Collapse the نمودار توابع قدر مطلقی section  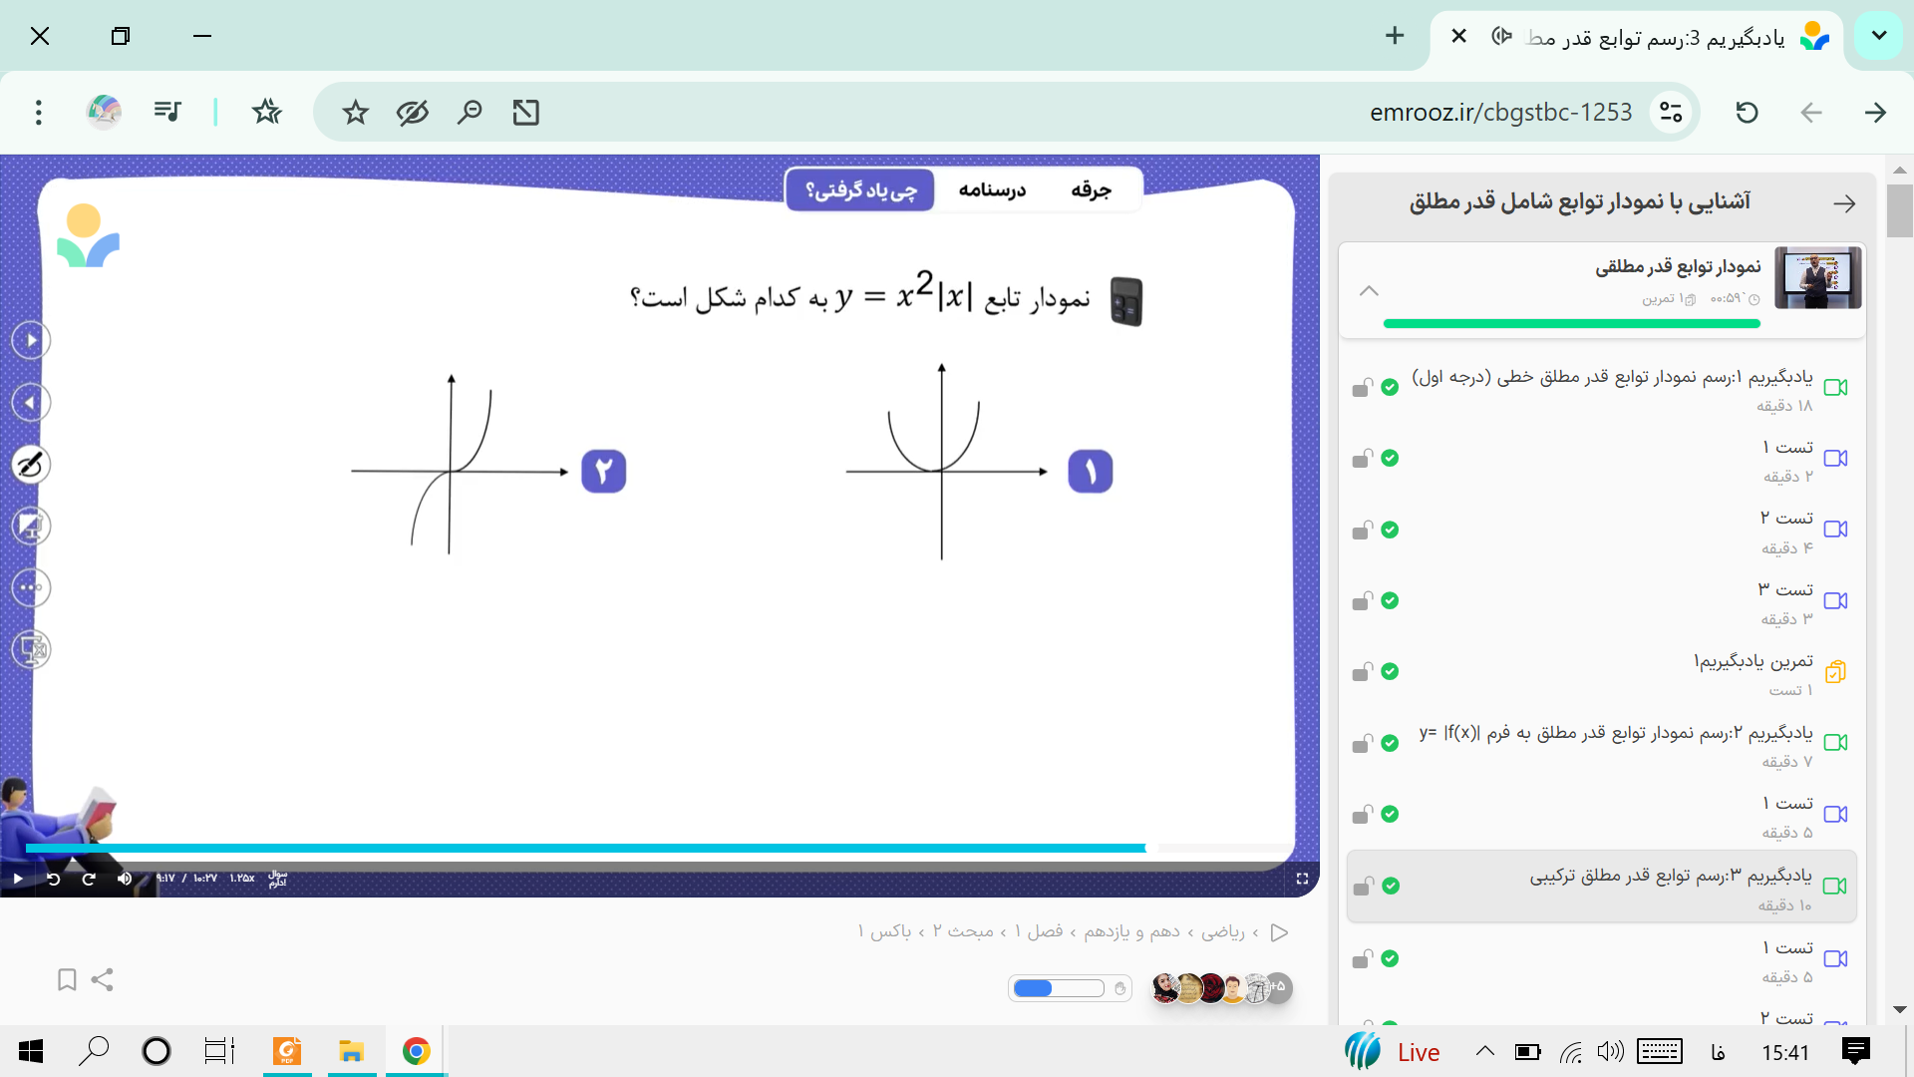click(x=1369, y=291)
